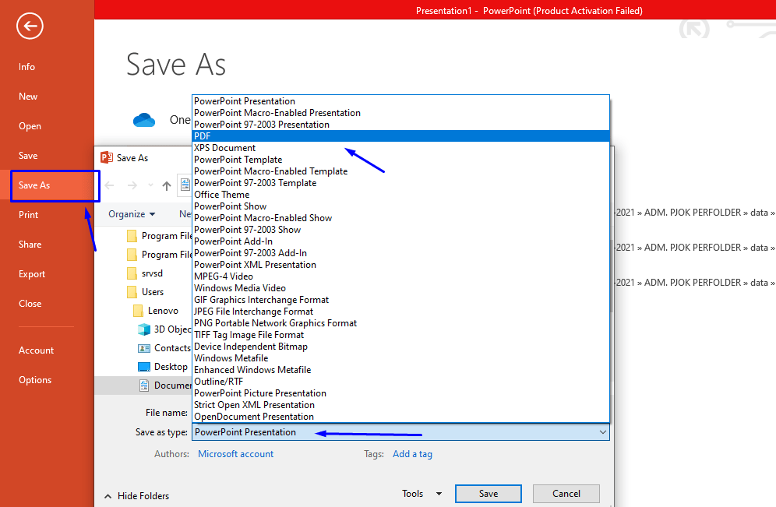Open the Tools dropdown
Image resolution: width=776 pixels, height=507 pixels.
click(420, 493)
